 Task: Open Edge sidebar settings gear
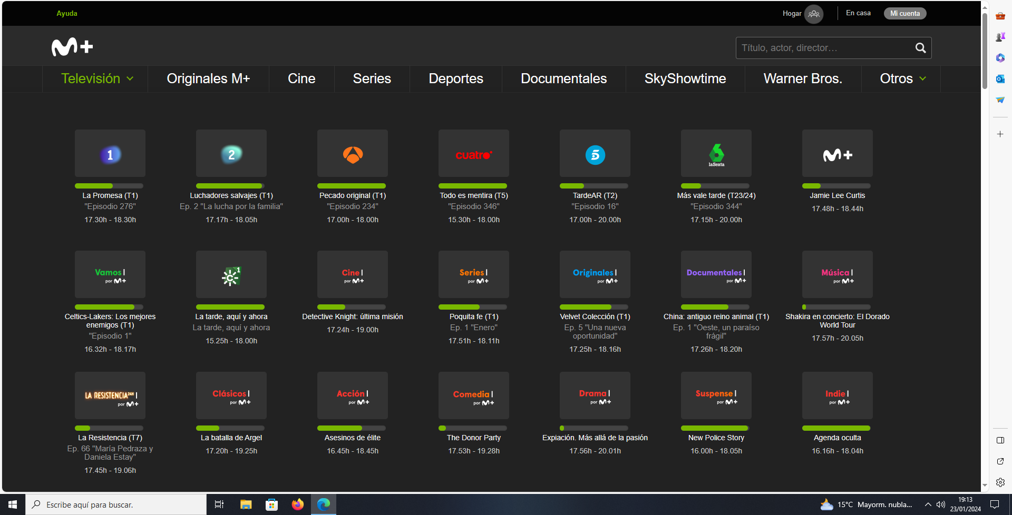(1000, 482)
